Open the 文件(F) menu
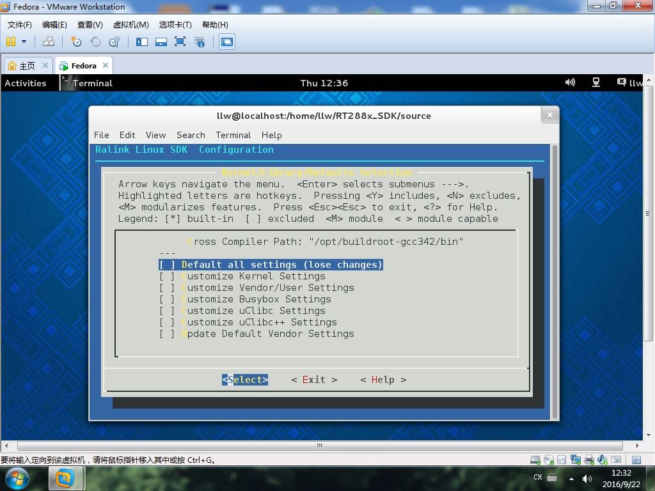The image size is (655, 491). [x=20, y=25]
